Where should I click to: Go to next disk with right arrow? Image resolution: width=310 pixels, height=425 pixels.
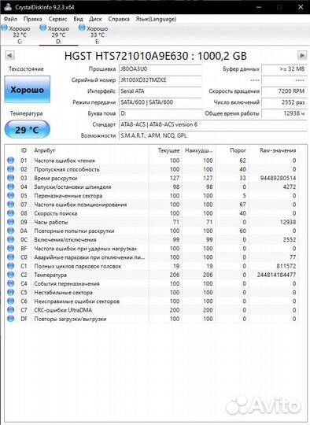click(x=302, y=56)
